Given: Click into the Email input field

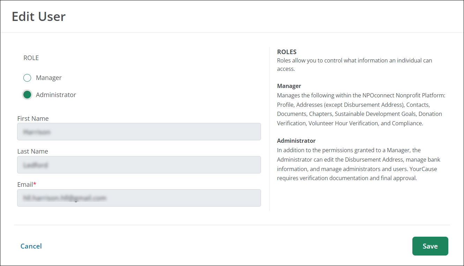Looking at the screenshot, I should coord(139,198).
